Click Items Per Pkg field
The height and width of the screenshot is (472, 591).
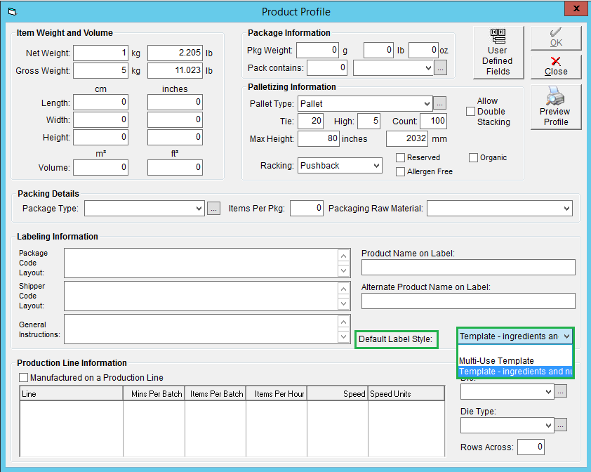click(x=307, y=209)
